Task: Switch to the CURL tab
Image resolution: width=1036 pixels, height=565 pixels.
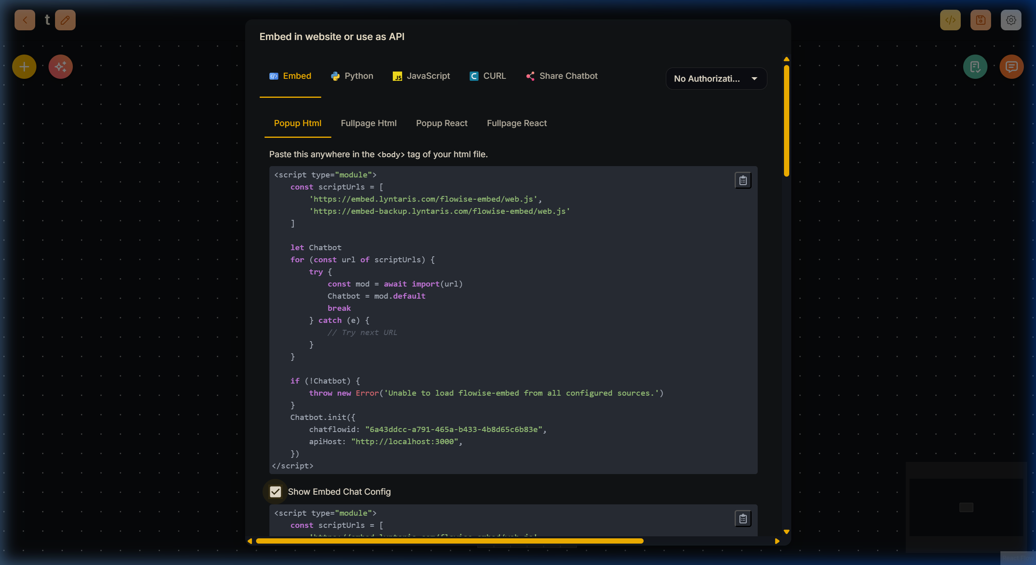Action: tap(487, 76)
